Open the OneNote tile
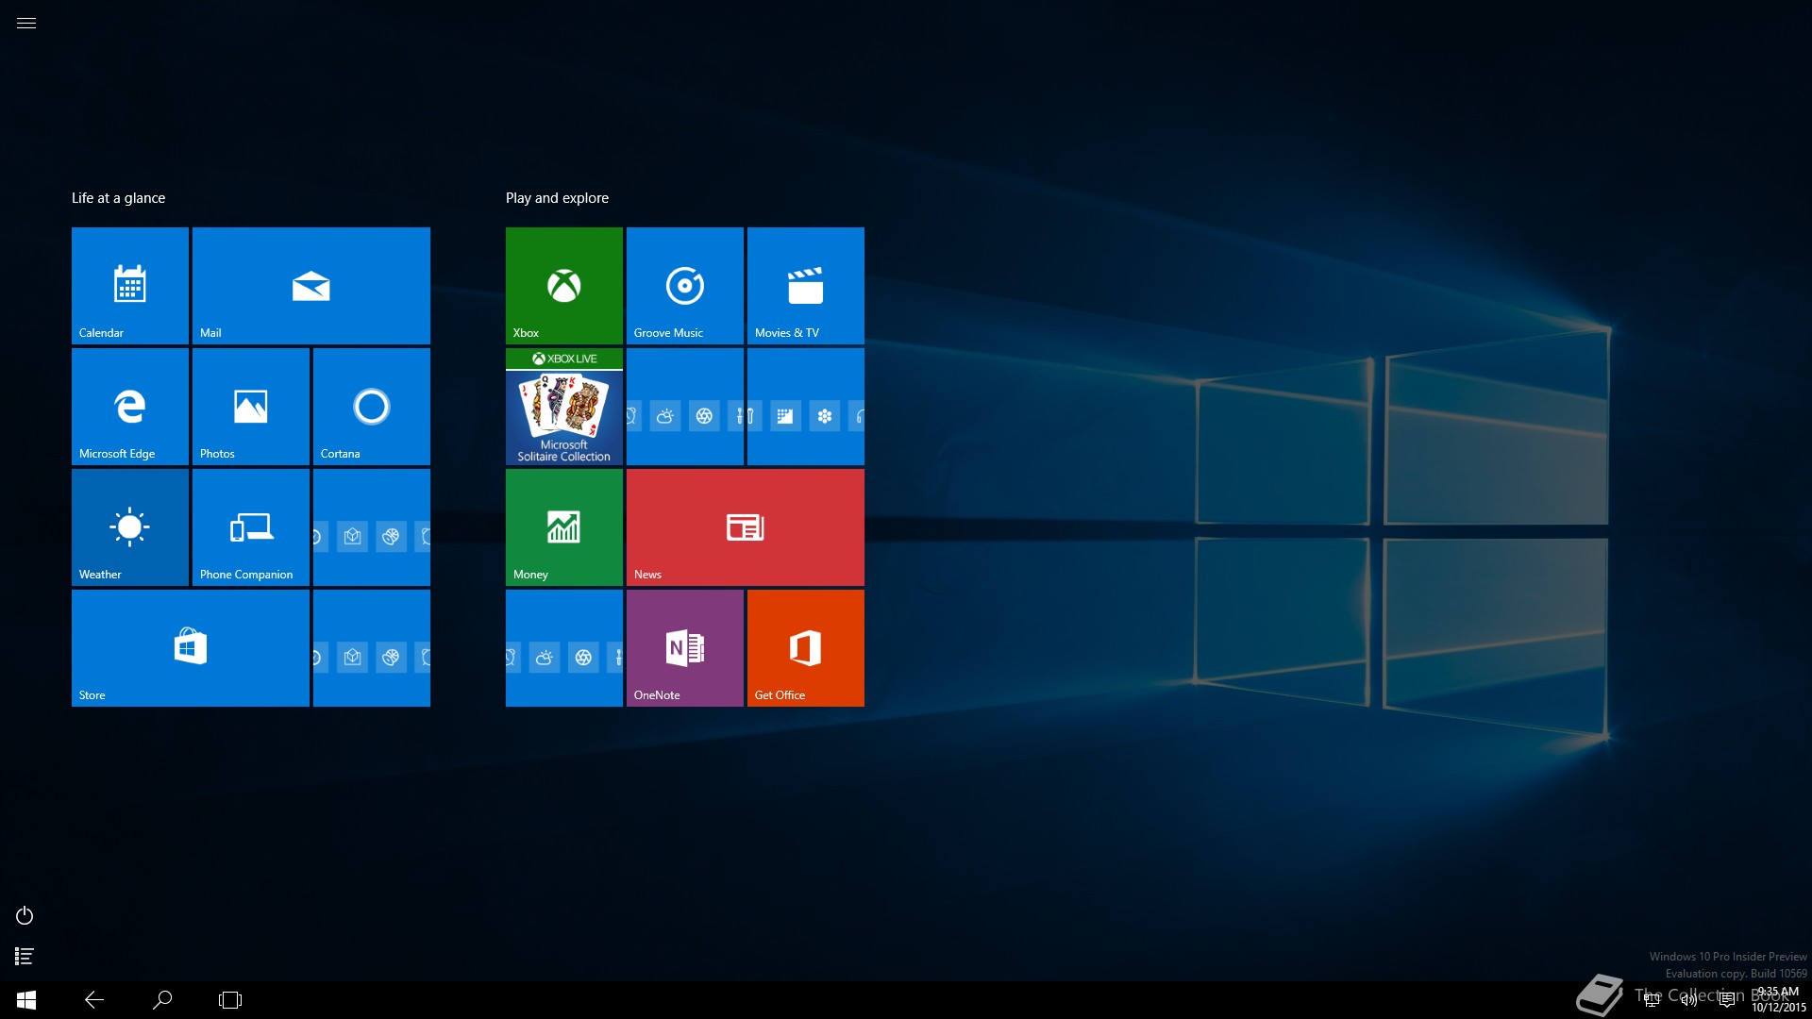This screenshot has width=1812, height=1019. tap(685, 648)
